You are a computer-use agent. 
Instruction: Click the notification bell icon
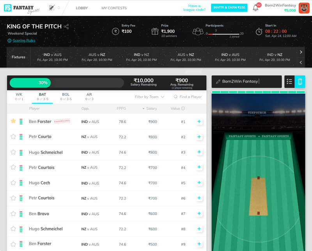tap(255, 8)
